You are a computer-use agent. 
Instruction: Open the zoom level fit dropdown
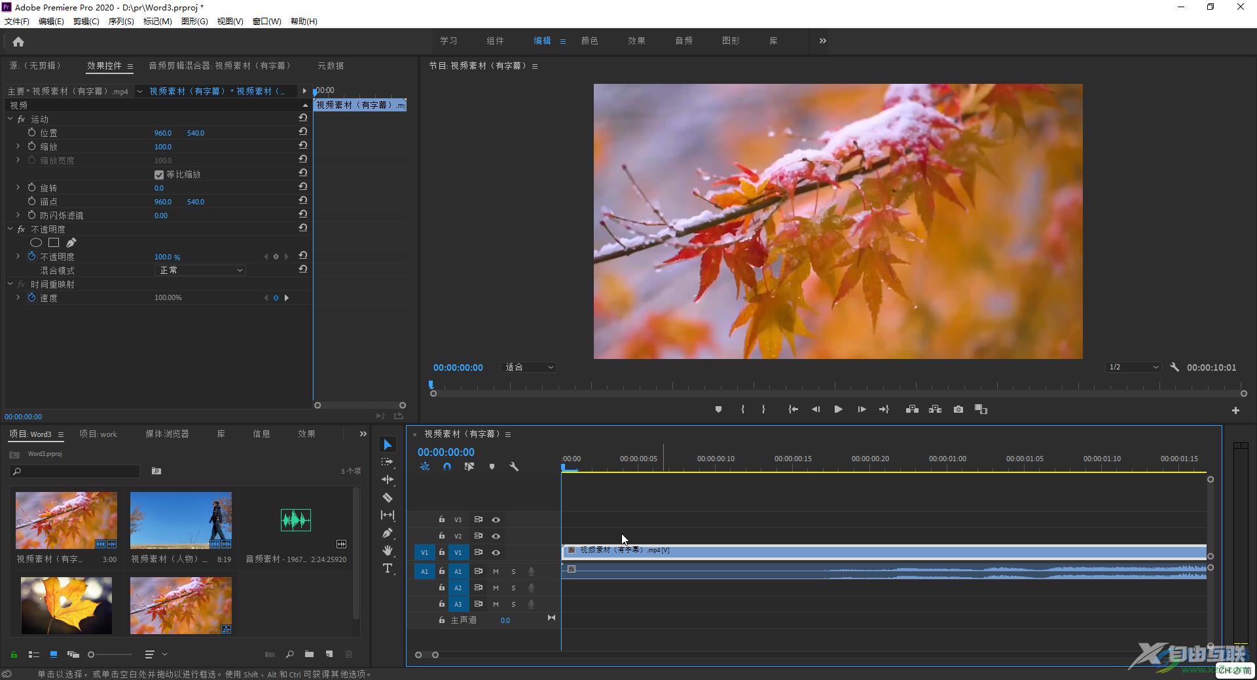click(529, 368)
